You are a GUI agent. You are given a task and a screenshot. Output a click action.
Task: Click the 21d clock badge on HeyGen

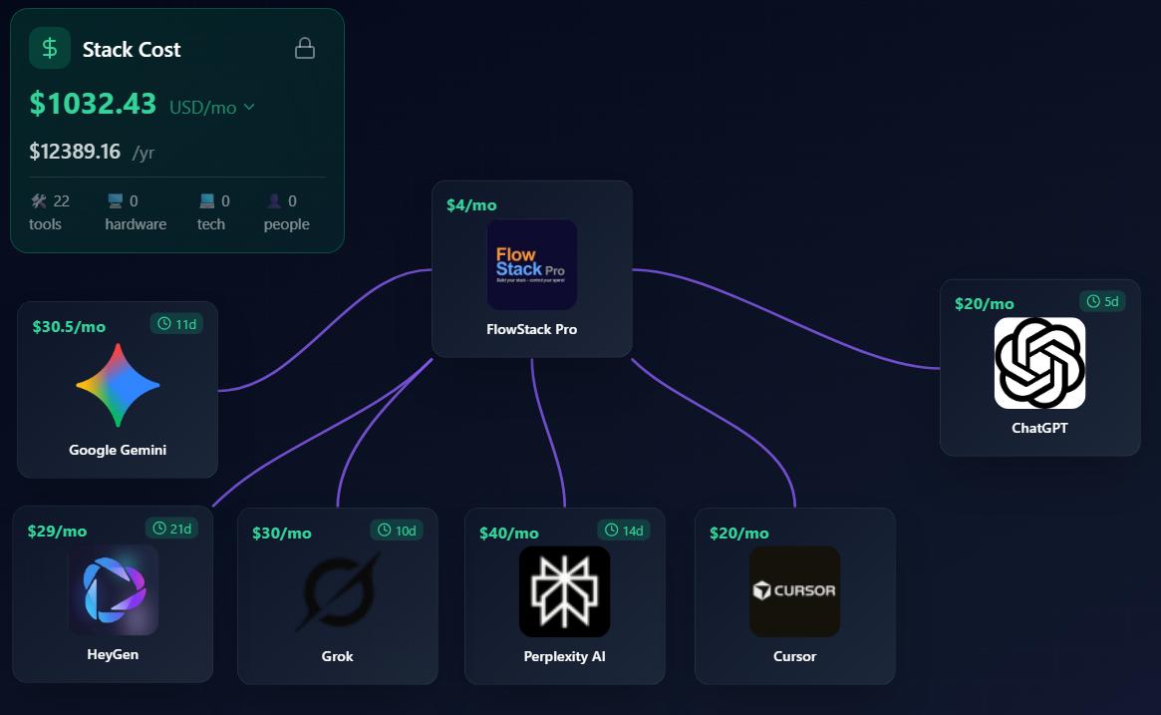pyautogui.click(x=171, y=529)
